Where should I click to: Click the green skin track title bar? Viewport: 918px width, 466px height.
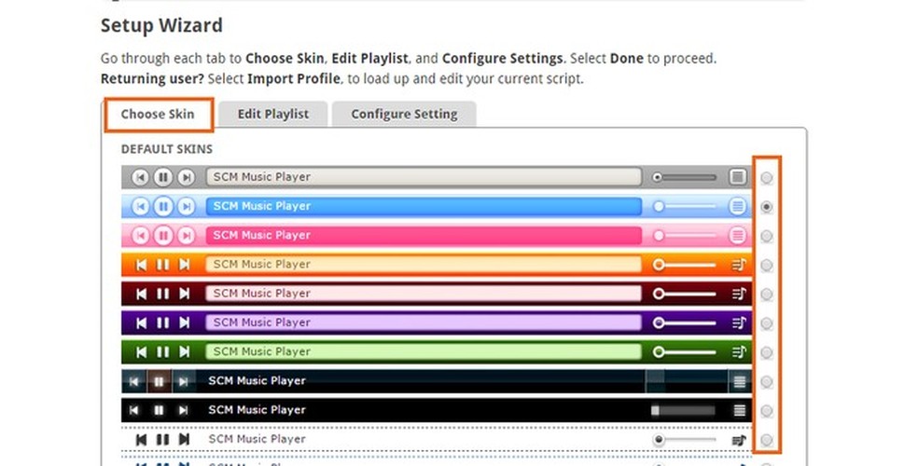pos(424,352)
